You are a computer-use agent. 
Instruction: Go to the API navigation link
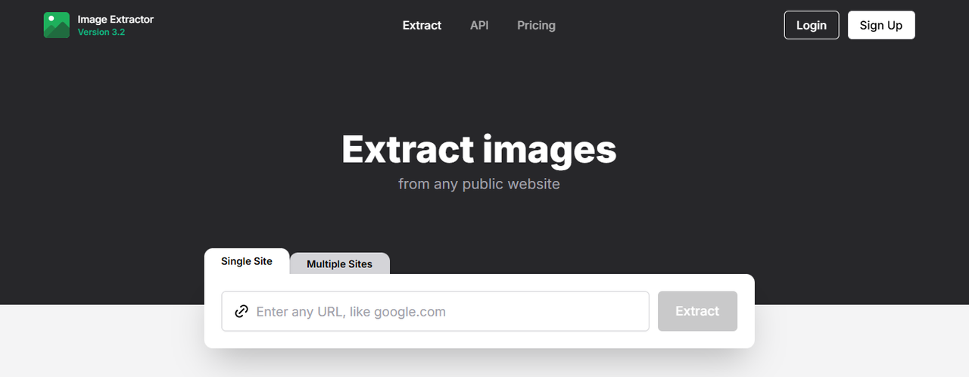[479, 25]
